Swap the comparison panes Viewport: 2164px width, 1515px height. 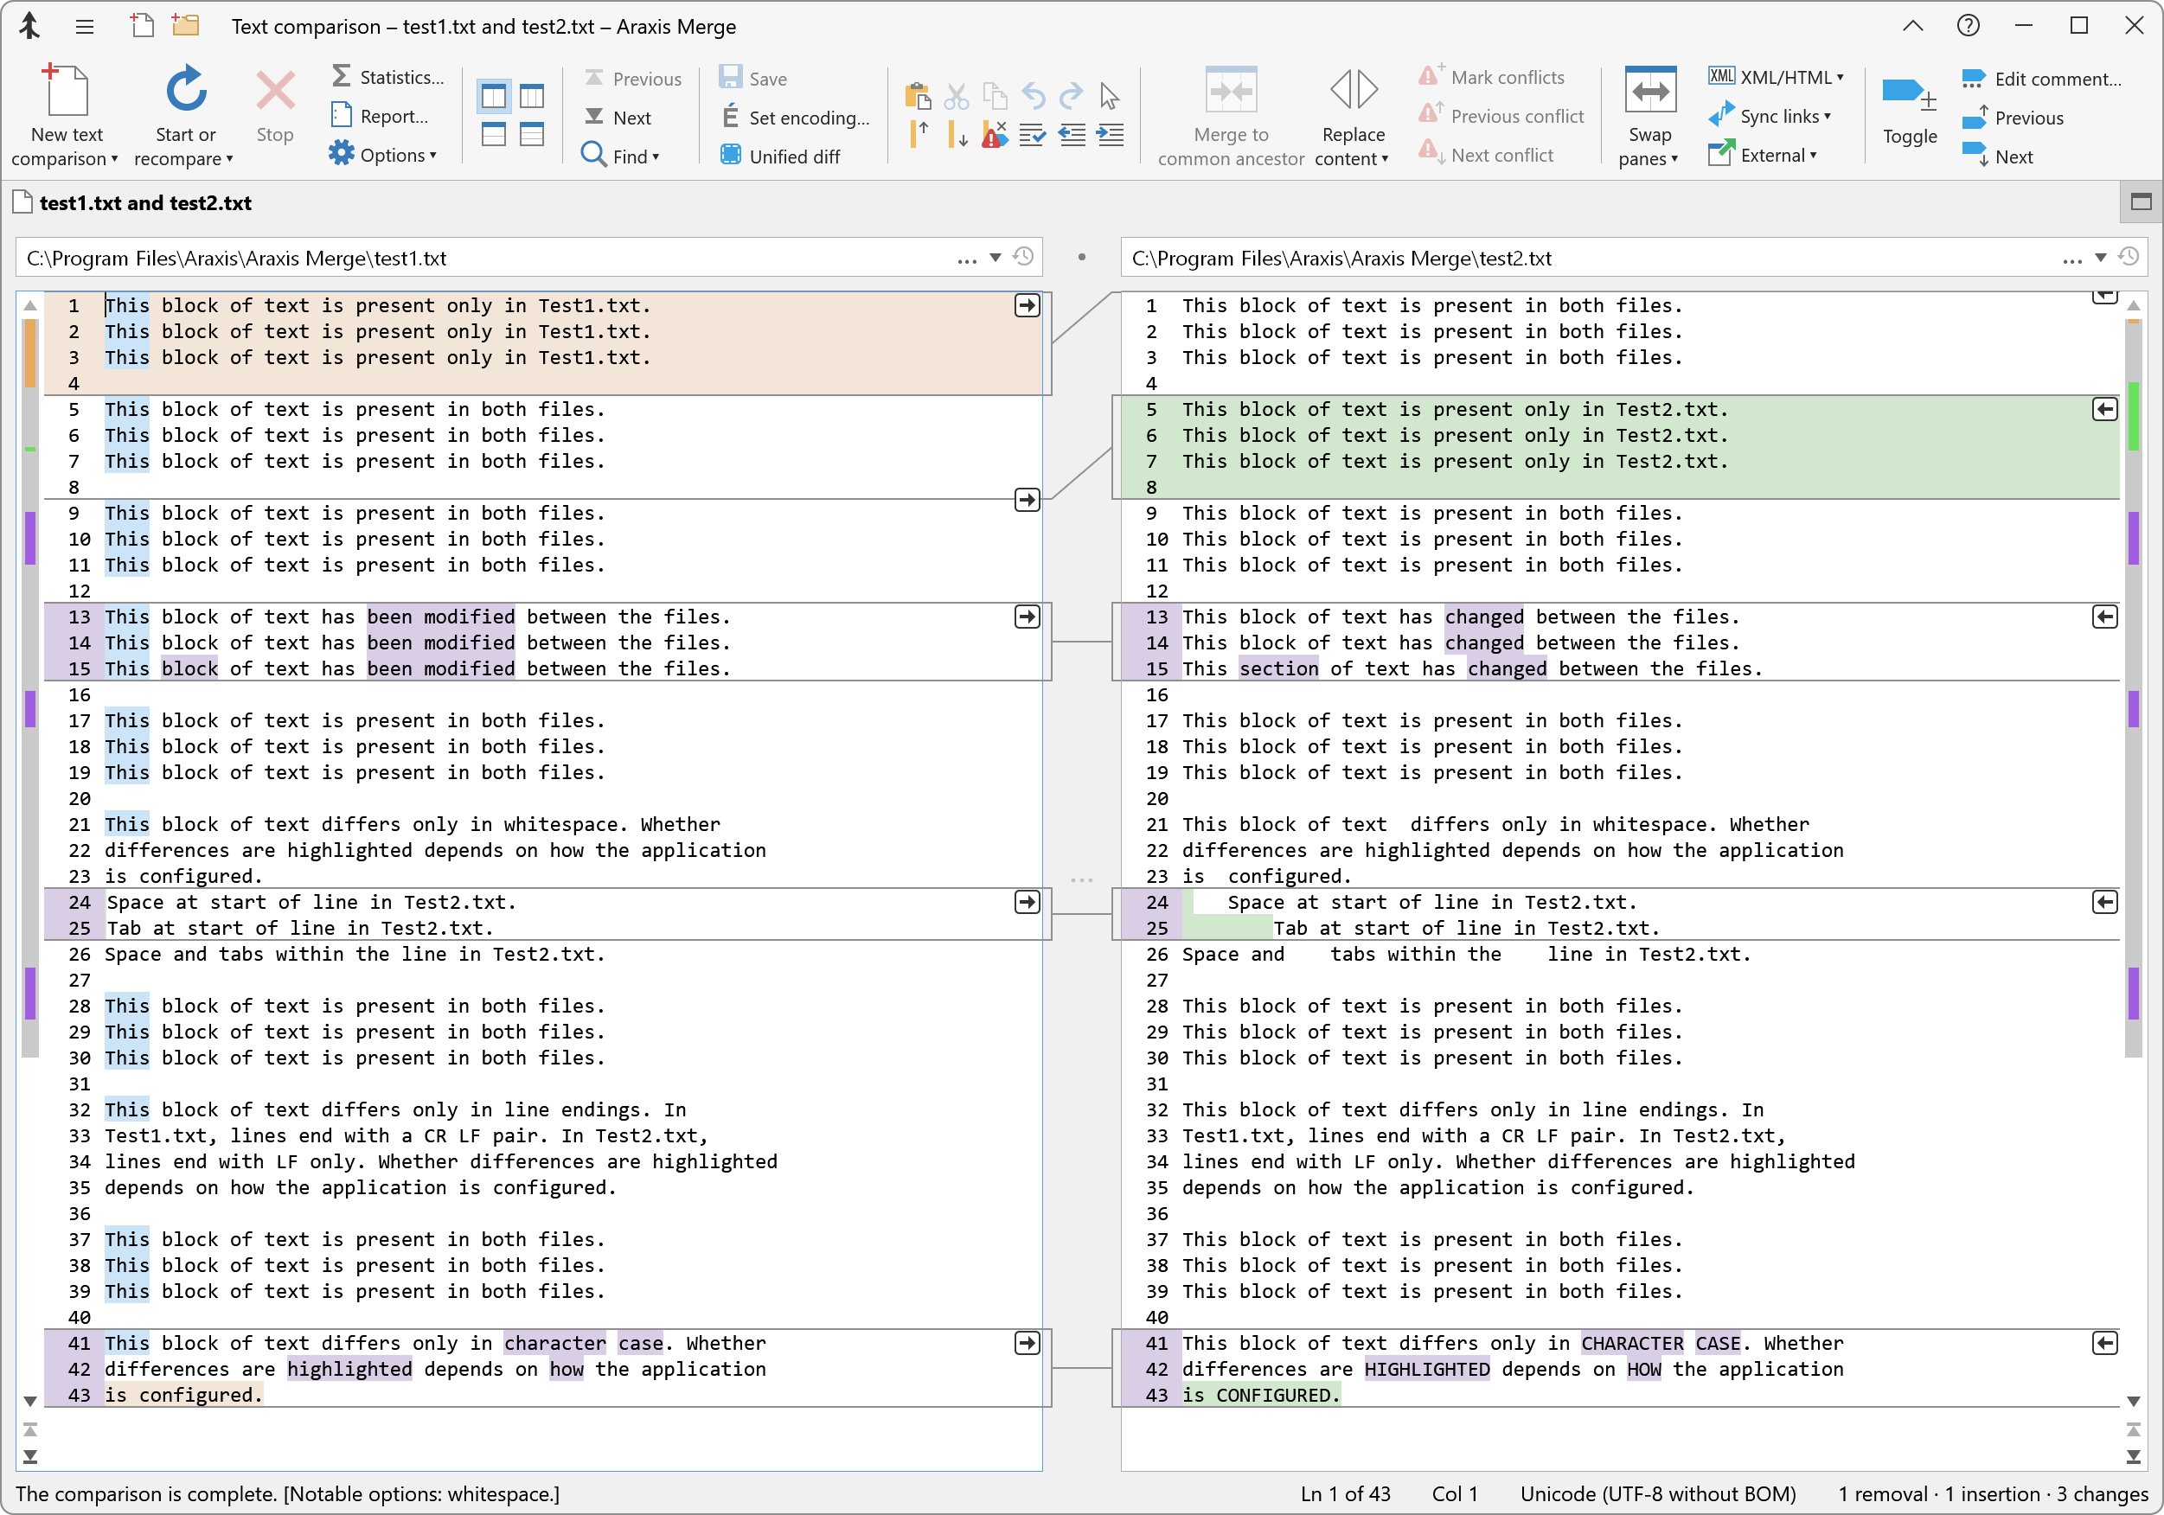1649,113
